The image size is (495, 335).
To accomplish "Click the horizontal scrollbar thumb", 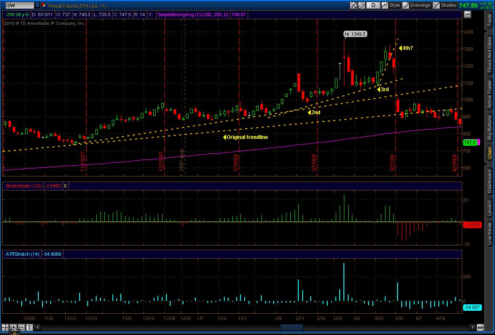I will point(292,327).
